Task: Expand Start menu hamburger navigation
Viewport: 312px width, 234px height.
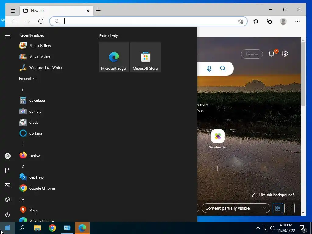Action: point(8,35)
